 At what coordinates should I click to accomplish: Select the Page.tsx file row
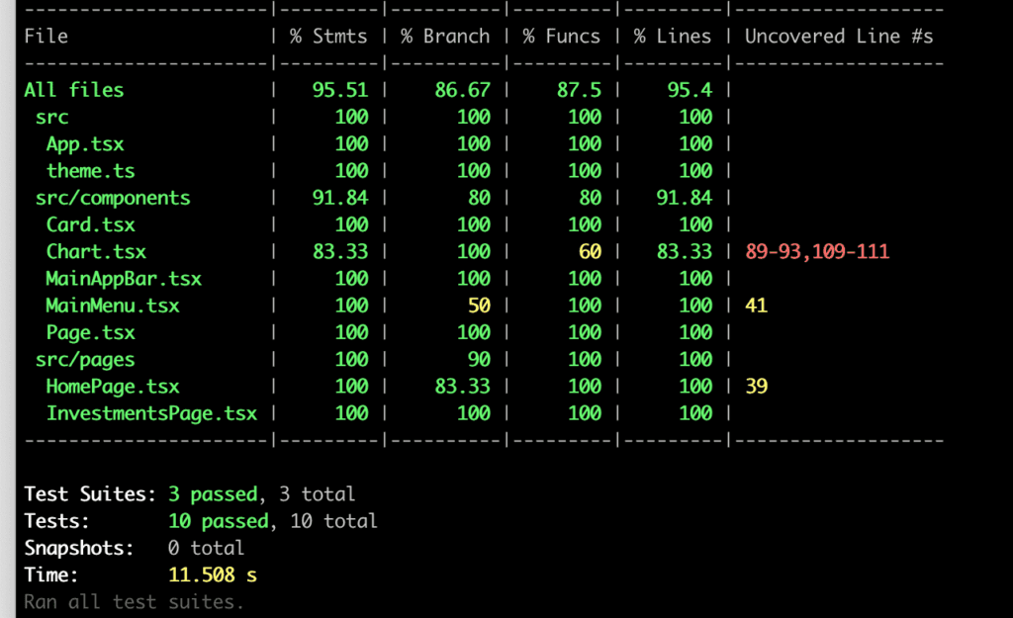(90, 333)
